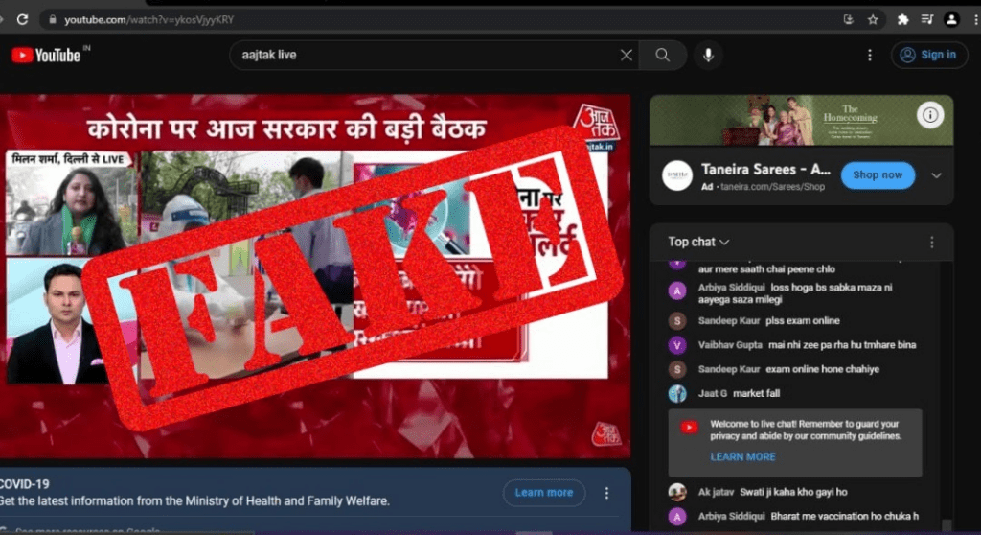Open the COVID-19 panel three-dot options
Image resolution: width=981 pixels, height=535 pixels.
(x=606, y=493)
